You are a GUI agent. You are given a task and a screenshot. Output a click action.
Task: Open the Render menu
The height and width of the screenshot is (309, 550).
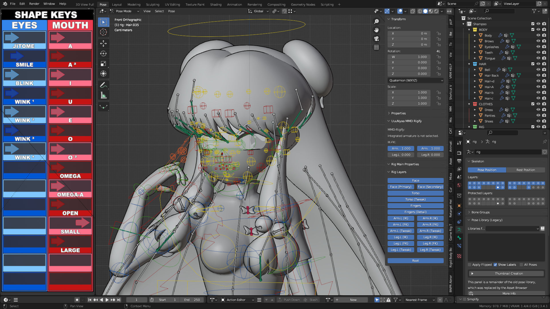tap(34, 4)
